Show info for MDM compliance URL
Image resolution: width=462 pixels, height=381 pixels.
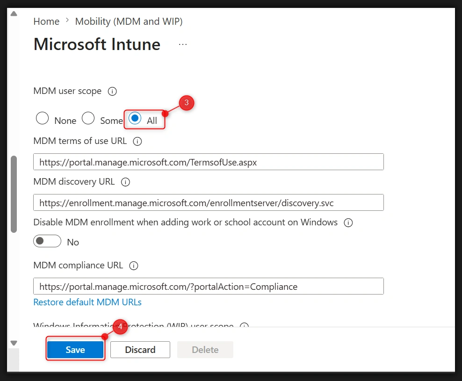click(134, 266)
